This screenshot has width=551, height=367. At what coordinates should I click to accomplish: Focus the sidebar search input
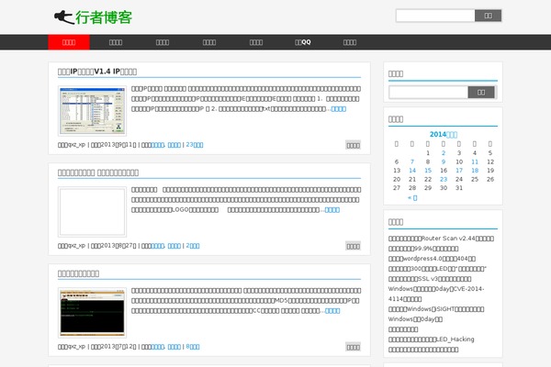coord(428,92)
